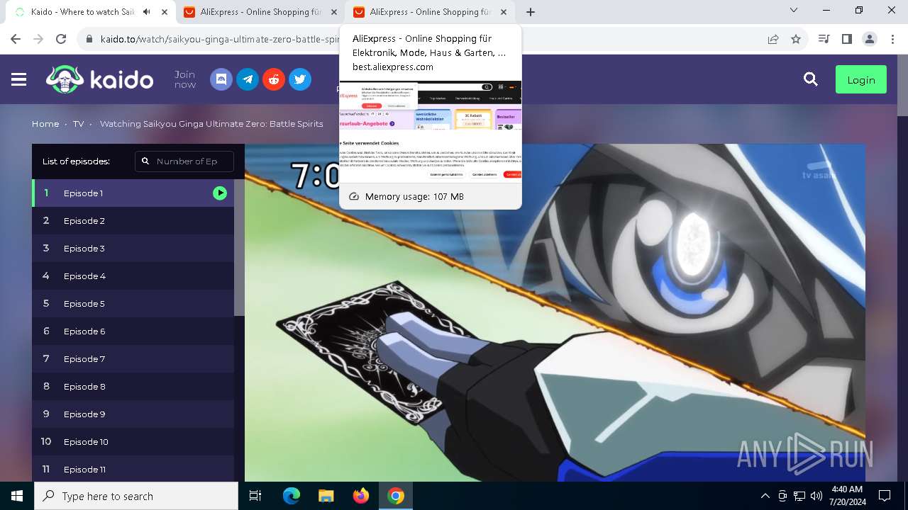This screenshot has height=510, width=908.
Task: Open File Explorer from the taskbar
Action: 326,496
